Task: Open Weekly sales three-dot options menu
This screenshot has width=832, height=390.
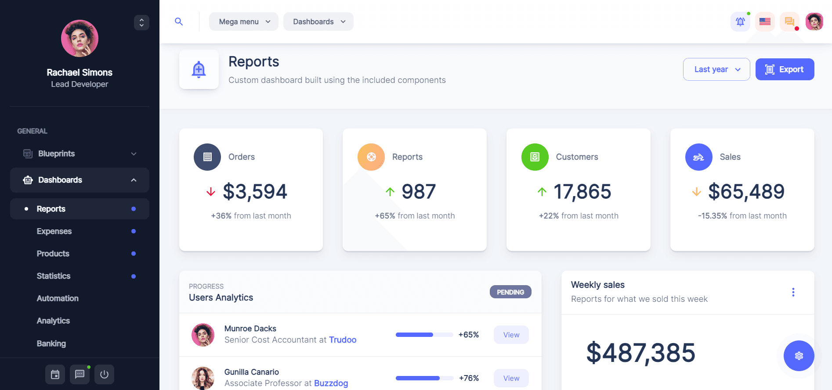Action: [793, 292]
